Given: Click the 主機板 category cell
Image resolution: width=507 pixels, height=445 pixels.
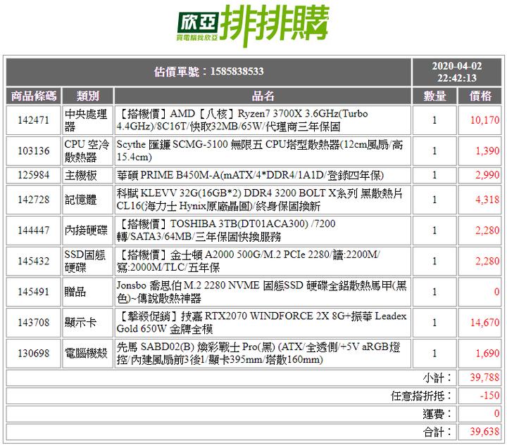Looking at the screenshot, I should (87, 175).
